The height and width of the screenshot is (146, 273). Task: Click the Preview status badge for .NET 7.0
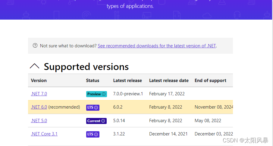click(96, 94)
